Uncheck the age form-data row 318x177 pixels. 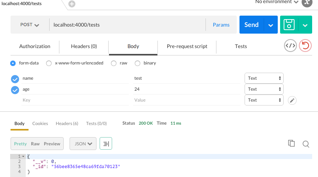coord(15,90)
